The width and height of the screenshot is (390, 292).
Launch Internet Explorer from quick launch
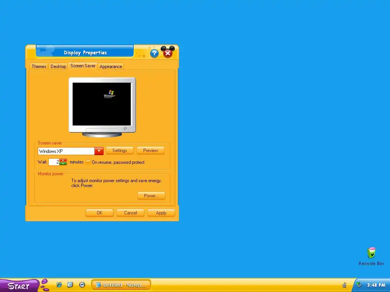59,285
